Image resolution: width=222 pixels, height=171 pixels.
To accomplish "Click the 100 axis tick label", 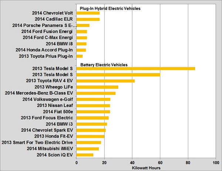I will click(x=216, y=162).
